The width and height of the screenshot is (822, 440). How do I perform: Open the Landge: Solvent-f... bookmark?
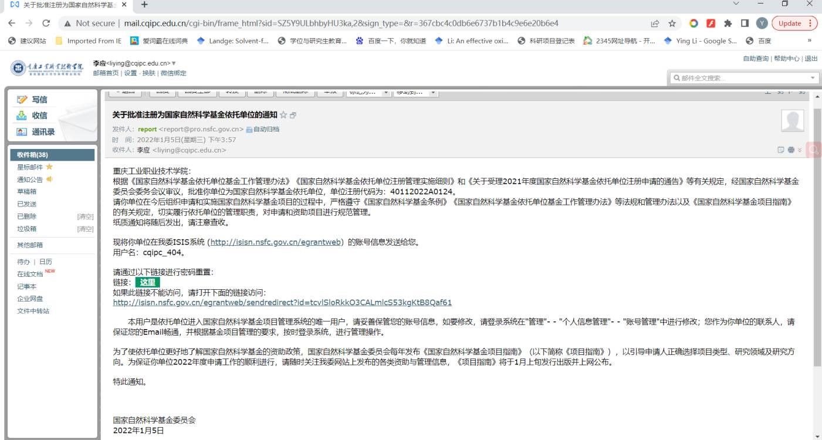(232, 40)
